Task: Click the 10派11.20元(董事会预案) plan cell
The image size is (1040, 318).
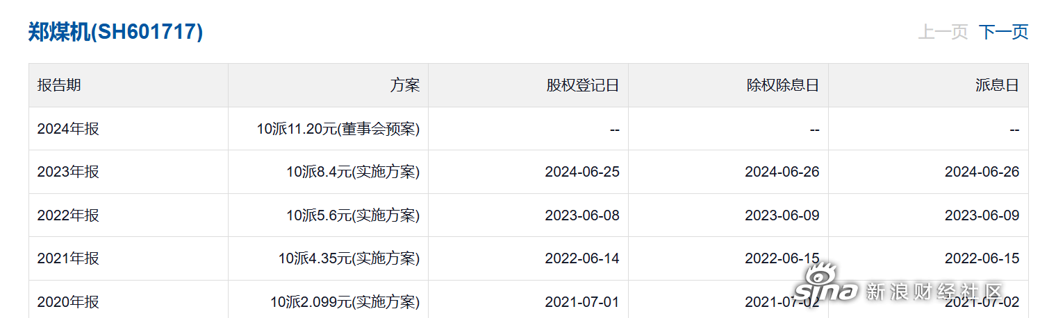Action: point(338,129)
